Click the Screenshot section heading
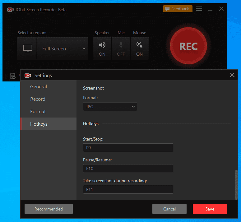Screen dimensions: 241x222 tap(94, 88)
